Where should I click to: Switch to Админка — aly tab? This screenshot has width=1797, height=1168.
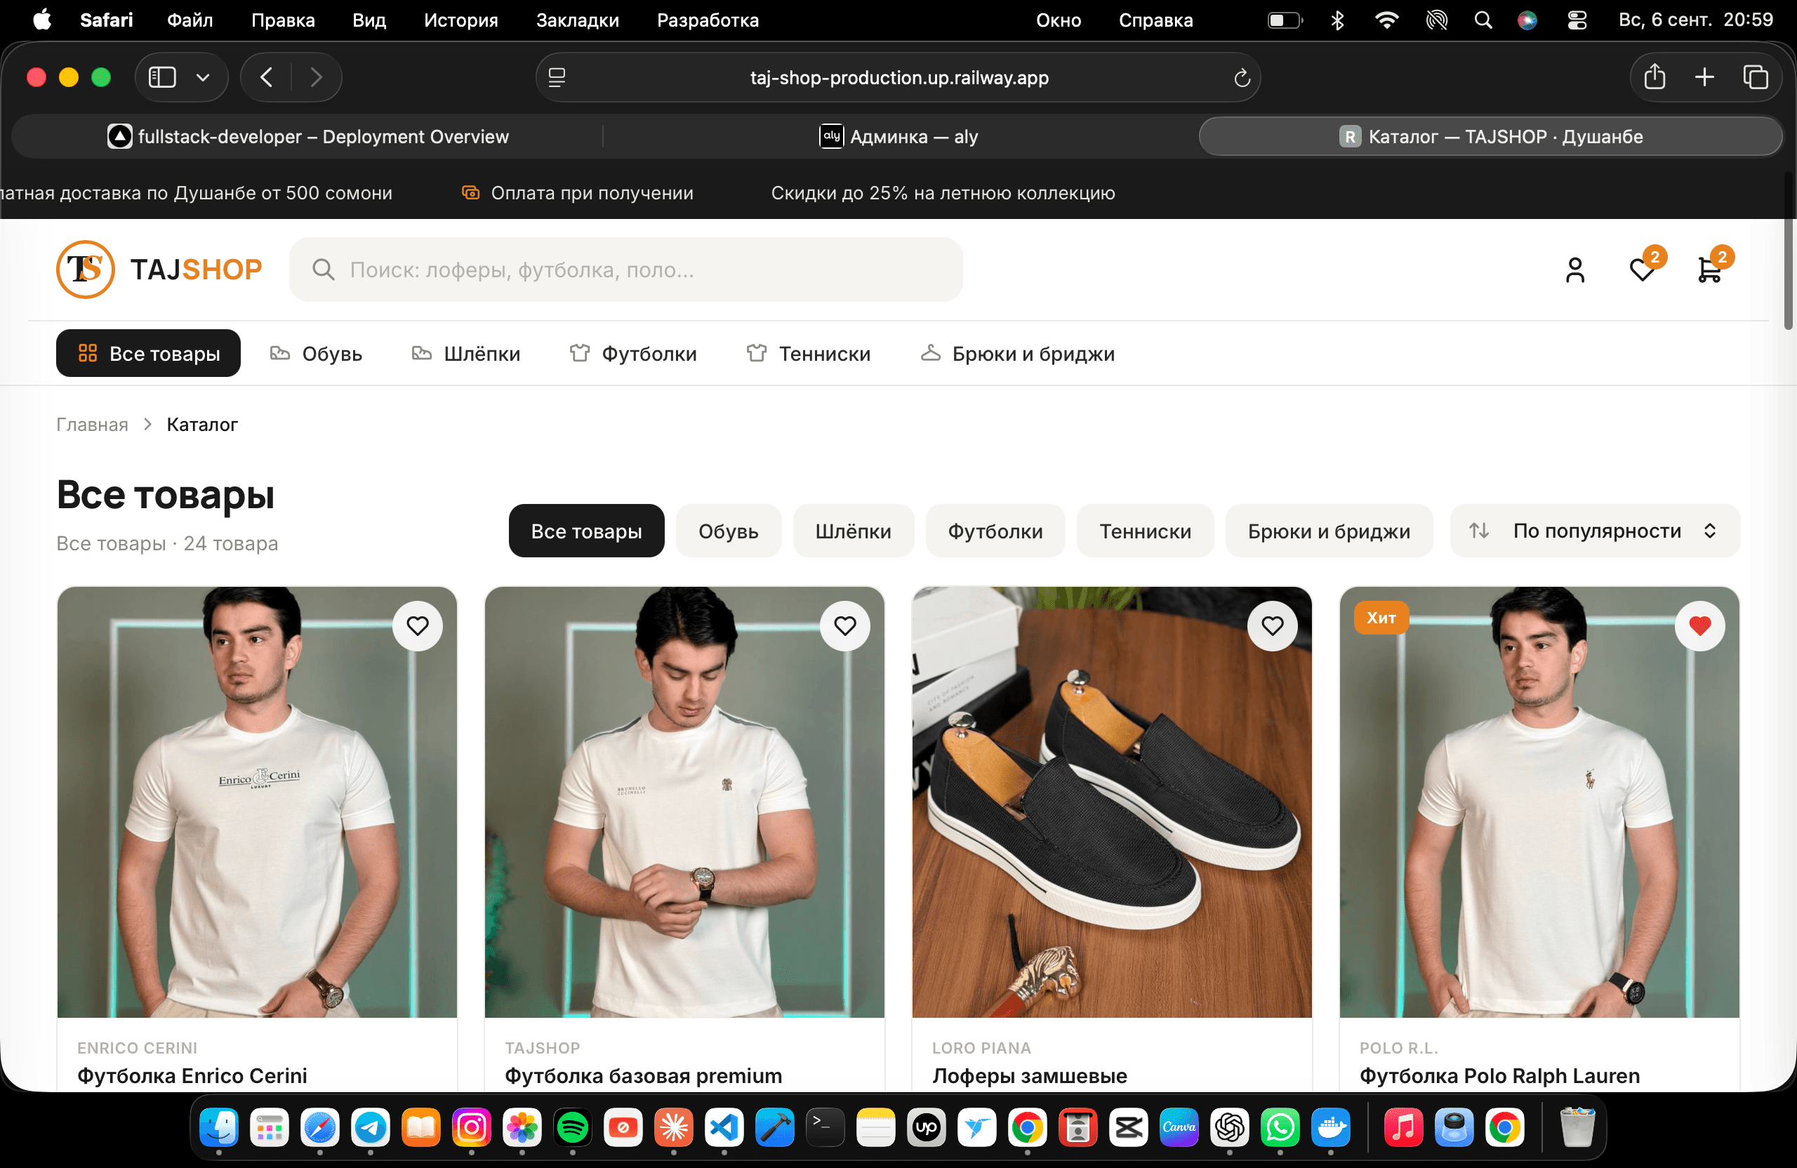tap(898, 137)
